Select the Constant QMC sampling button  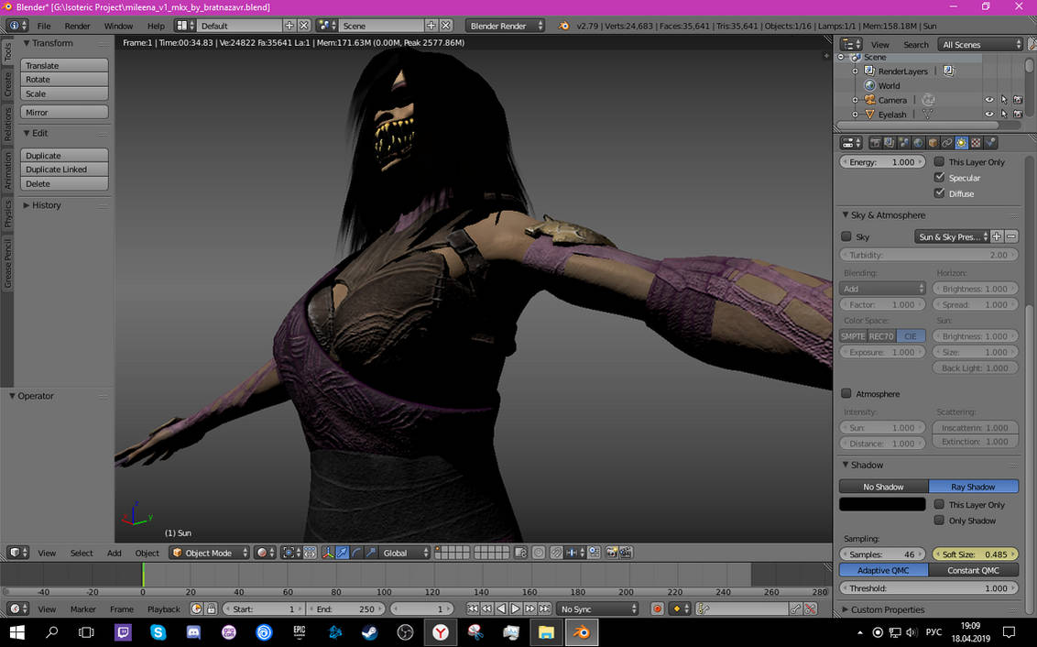tap(974, 570)
